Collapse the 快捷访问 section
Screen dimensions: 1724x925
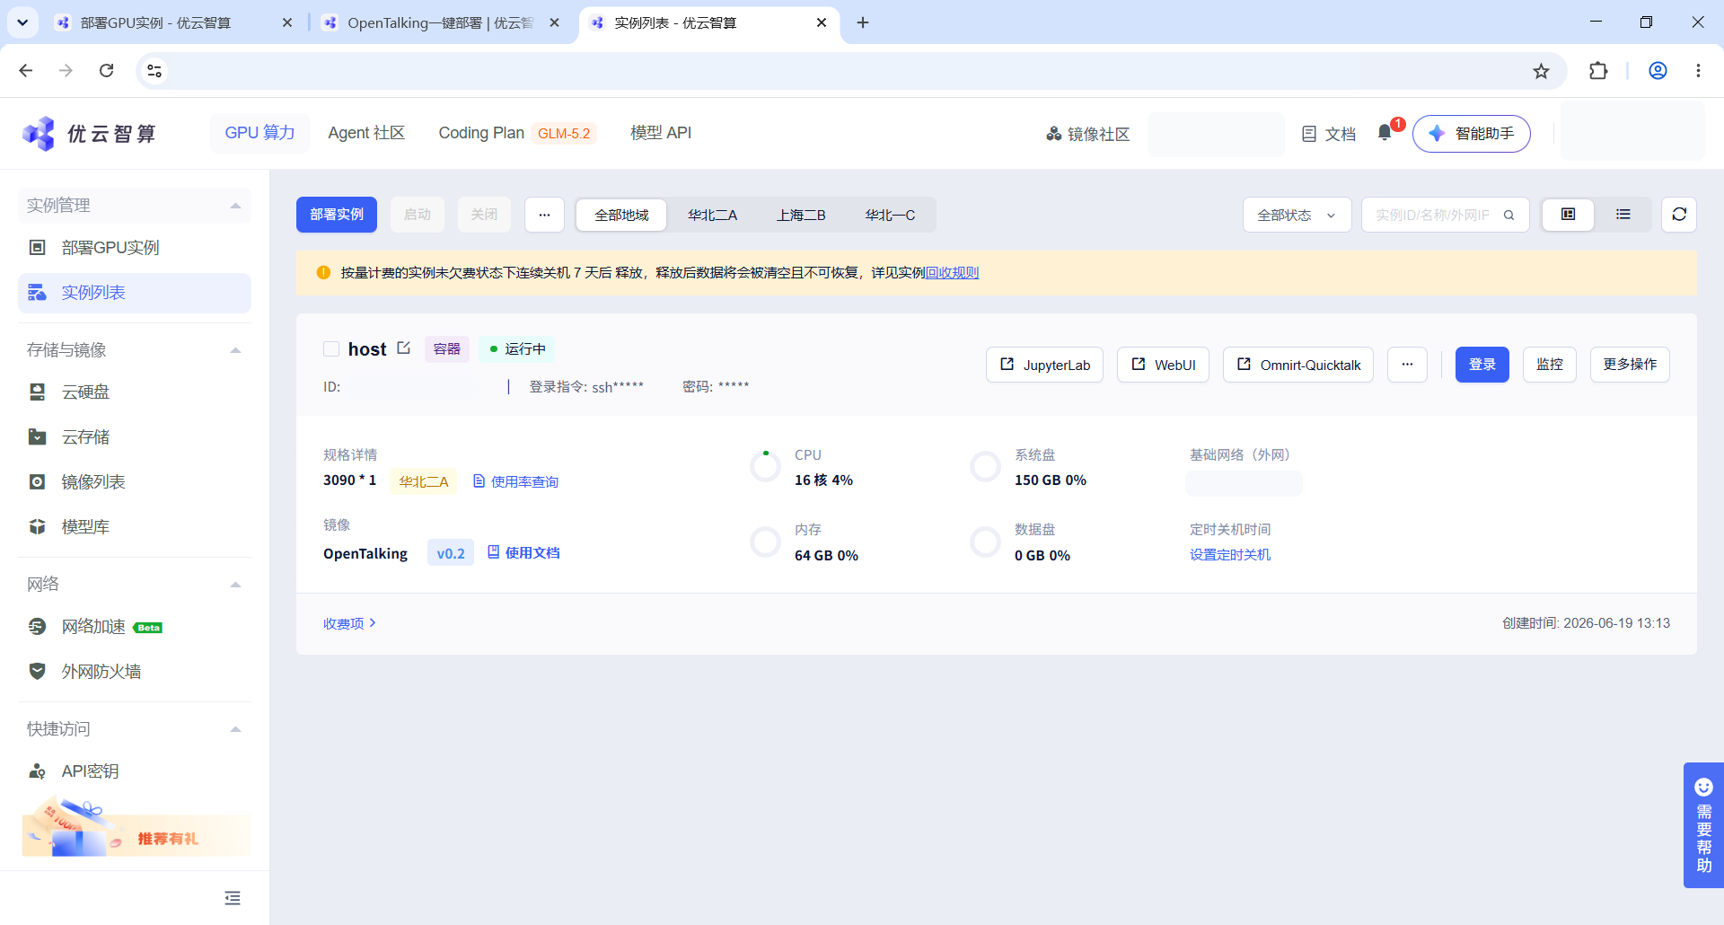click(235, 729)
